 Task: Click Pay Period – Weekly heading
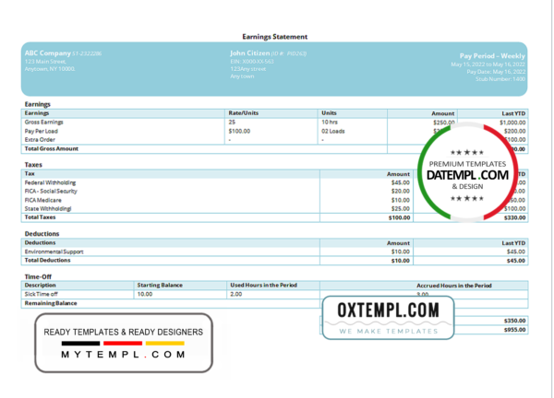[x=492, y=55]
